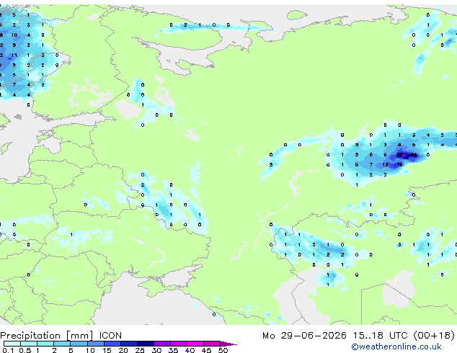Click the 'Precipitation' title word

pos(30,336)
